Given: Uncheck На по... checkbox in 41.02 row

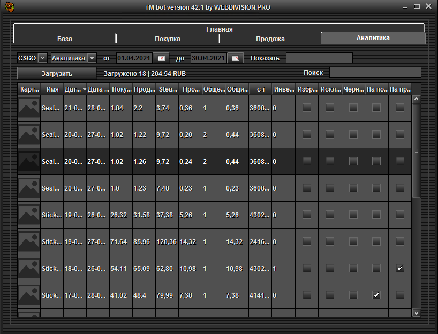Looking at the screenshot, I should [376, 295].
